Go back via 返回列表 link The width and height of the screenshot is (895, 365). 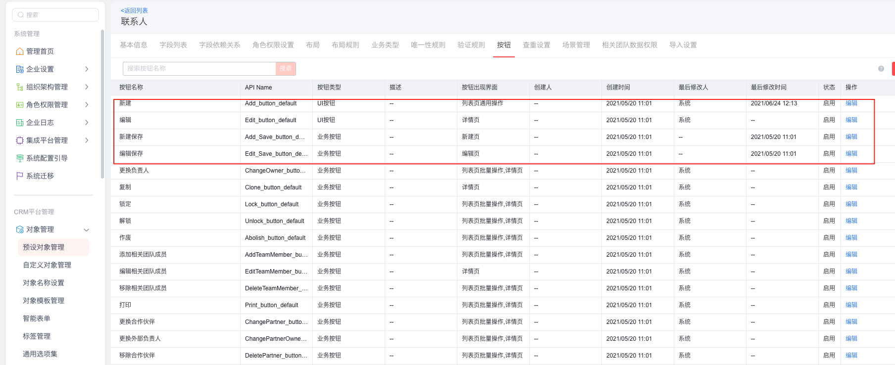click(x=134, y=10)
